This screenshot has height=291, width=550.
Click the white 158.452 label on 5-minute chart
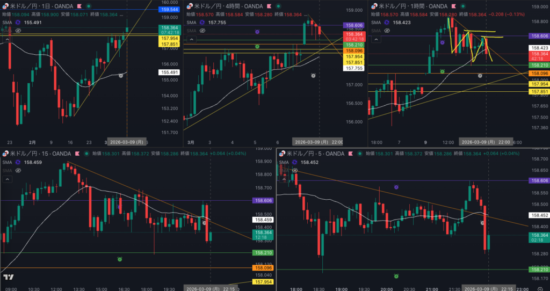(x=539, y=216)
